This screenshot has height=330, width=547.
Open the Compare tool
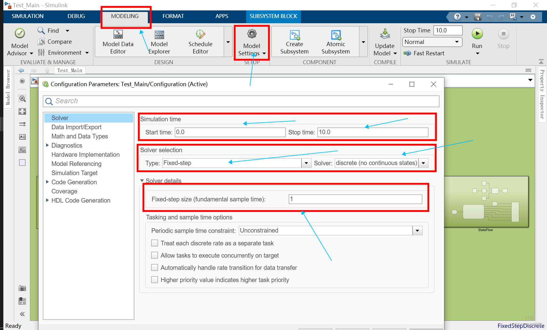click(55, 42)
